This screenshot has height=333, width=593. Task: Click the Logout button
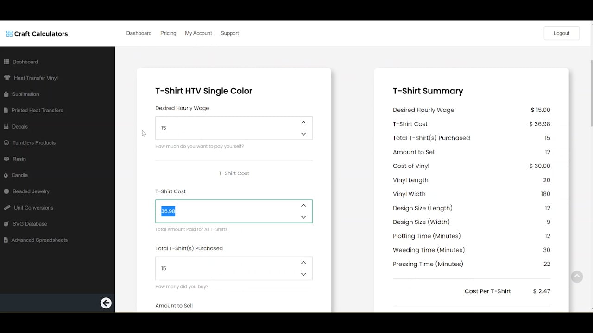coord(561,33)
